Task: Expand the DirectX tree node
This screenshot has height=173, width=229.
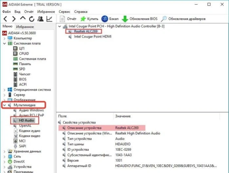Action: (4, 162)
